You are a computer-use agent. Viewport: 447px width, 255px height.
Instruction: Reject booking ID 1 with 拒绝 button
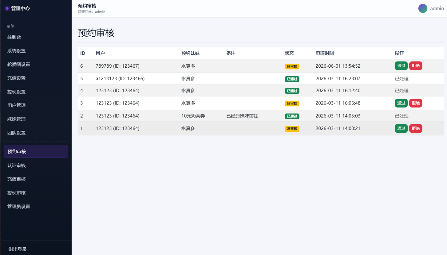(416, 129)
